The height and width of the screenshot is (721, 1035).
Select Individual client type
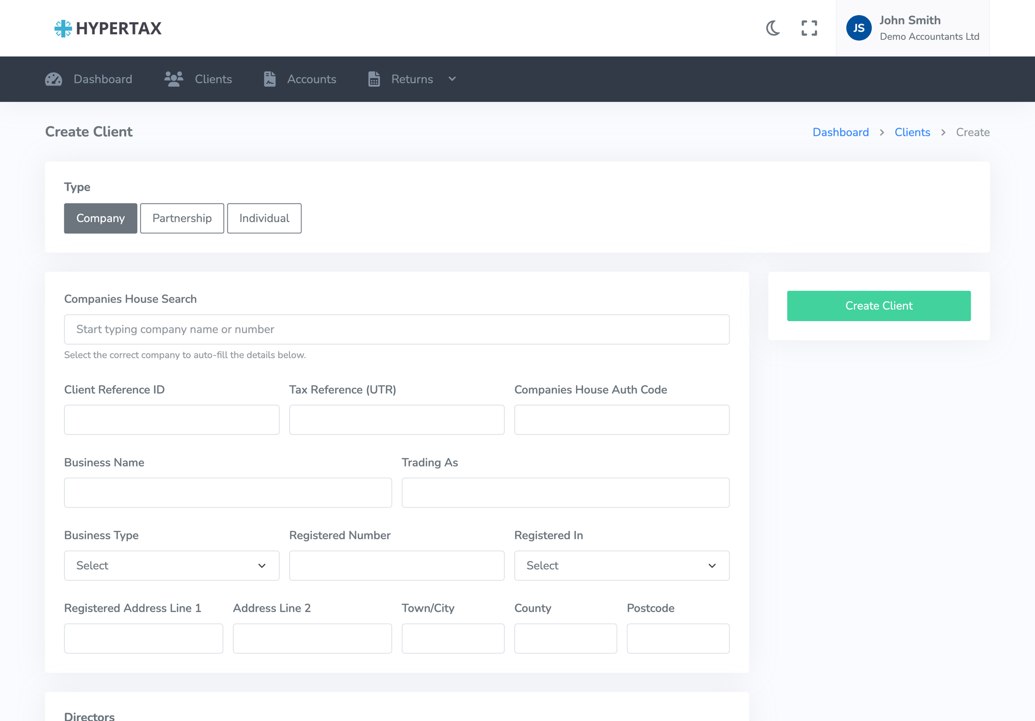click(x=264, y=218)
